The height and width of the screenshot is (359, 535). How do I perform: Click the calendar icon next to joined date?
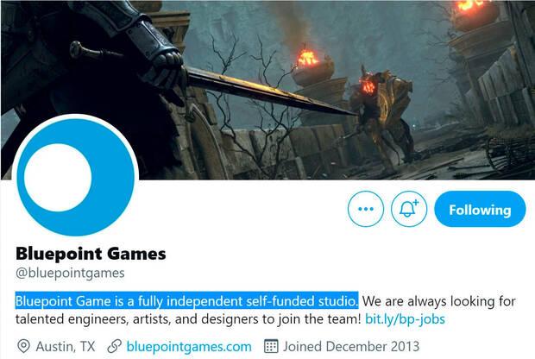pyautogui.click(x=271, y=346)
